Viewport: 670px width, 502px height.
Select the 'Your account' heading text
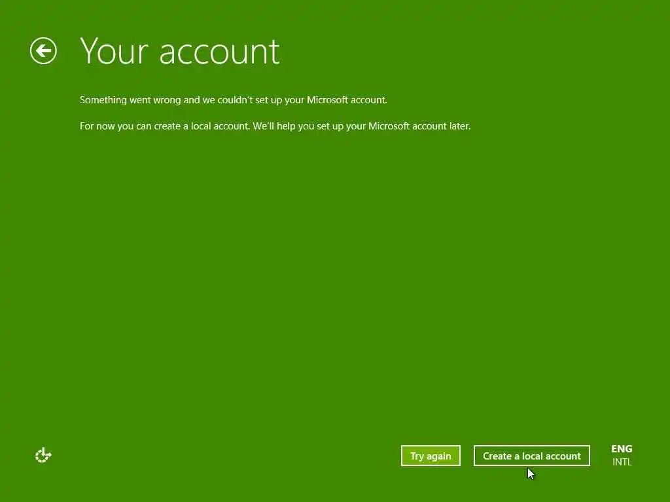point(180,52)
